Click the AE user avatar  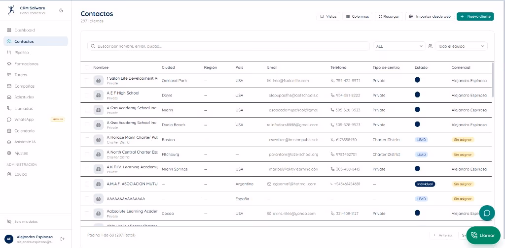(x=9, y=239)
